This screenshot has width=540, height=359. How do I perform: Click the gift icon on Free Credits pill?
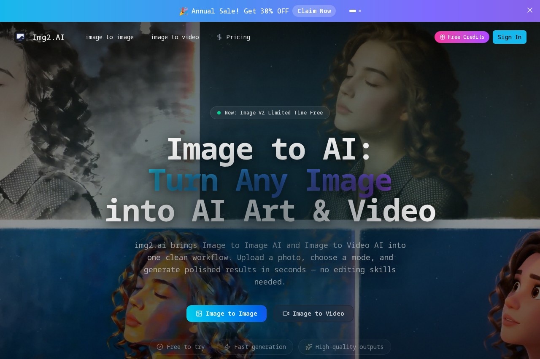coord(442,37)
